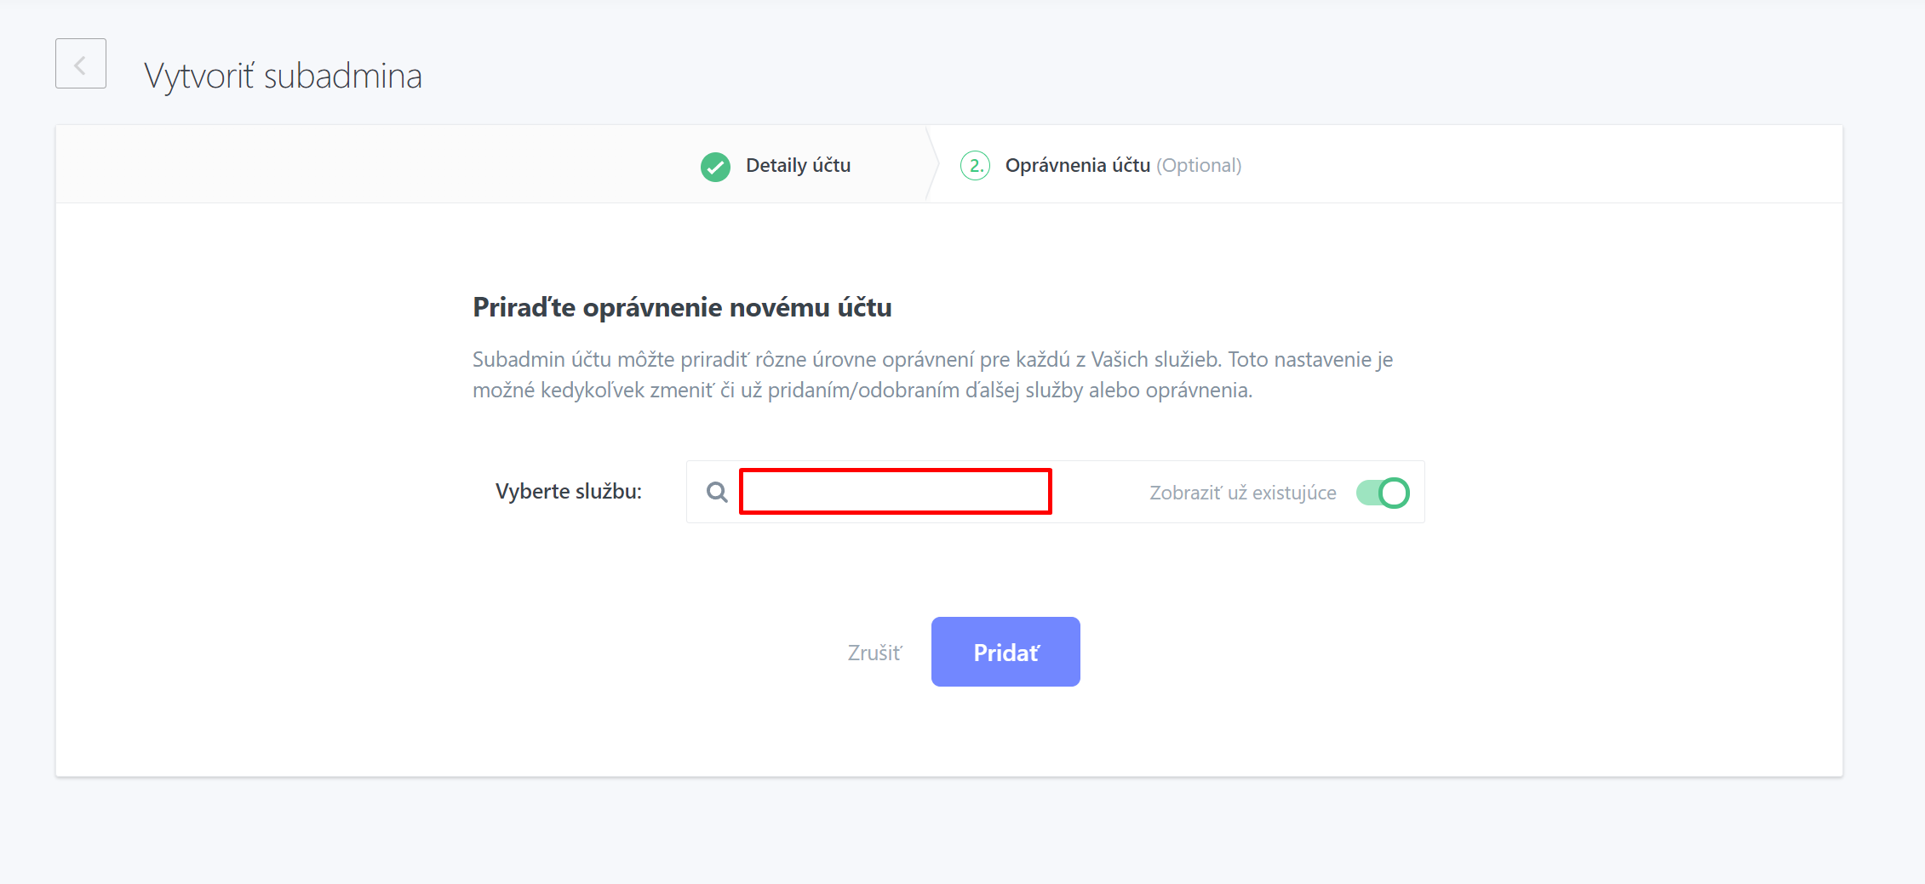1925x884 pixels.
Task: Click description line starting 'možné kedykoľvek zmeniť'
Action: pyautogui.click(x=862, y=390)
